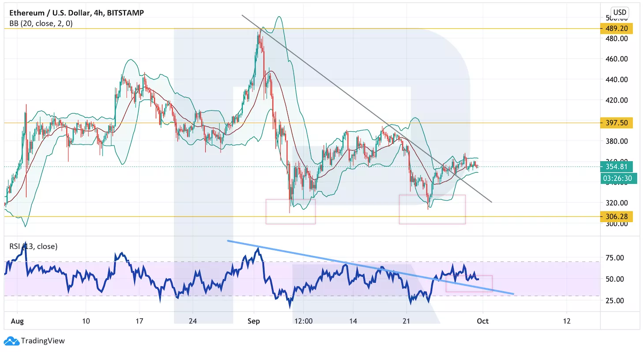Click the Aug label on time axis

coord(18,321)
